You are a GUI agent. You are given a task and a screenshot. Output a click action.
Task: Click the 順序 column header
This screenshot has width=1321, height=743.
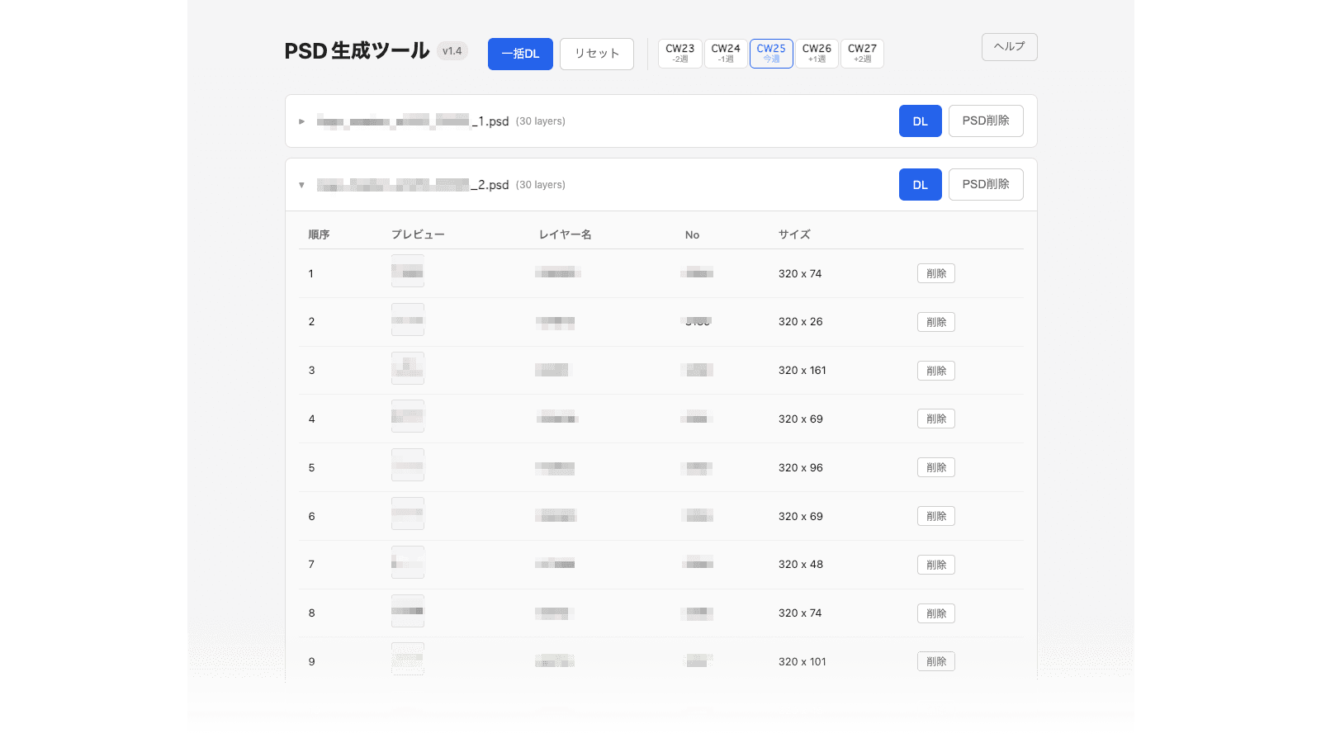319,234
